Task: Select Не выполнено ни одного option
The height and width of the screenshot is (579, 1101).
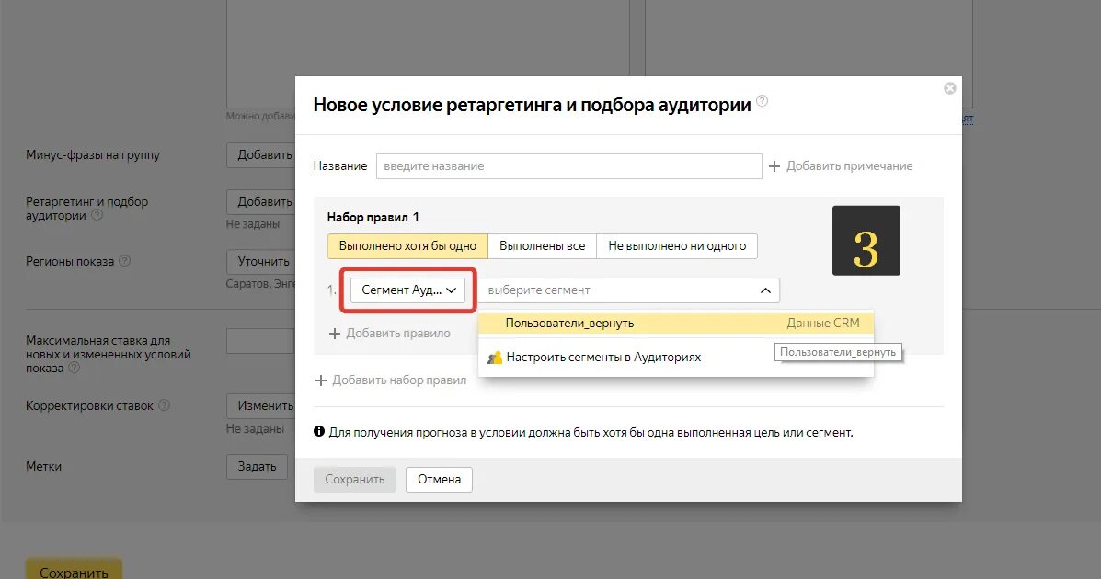Action: pyautogui.click(x=677, y=245)
